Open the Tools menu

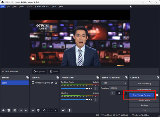click(54, 6)
